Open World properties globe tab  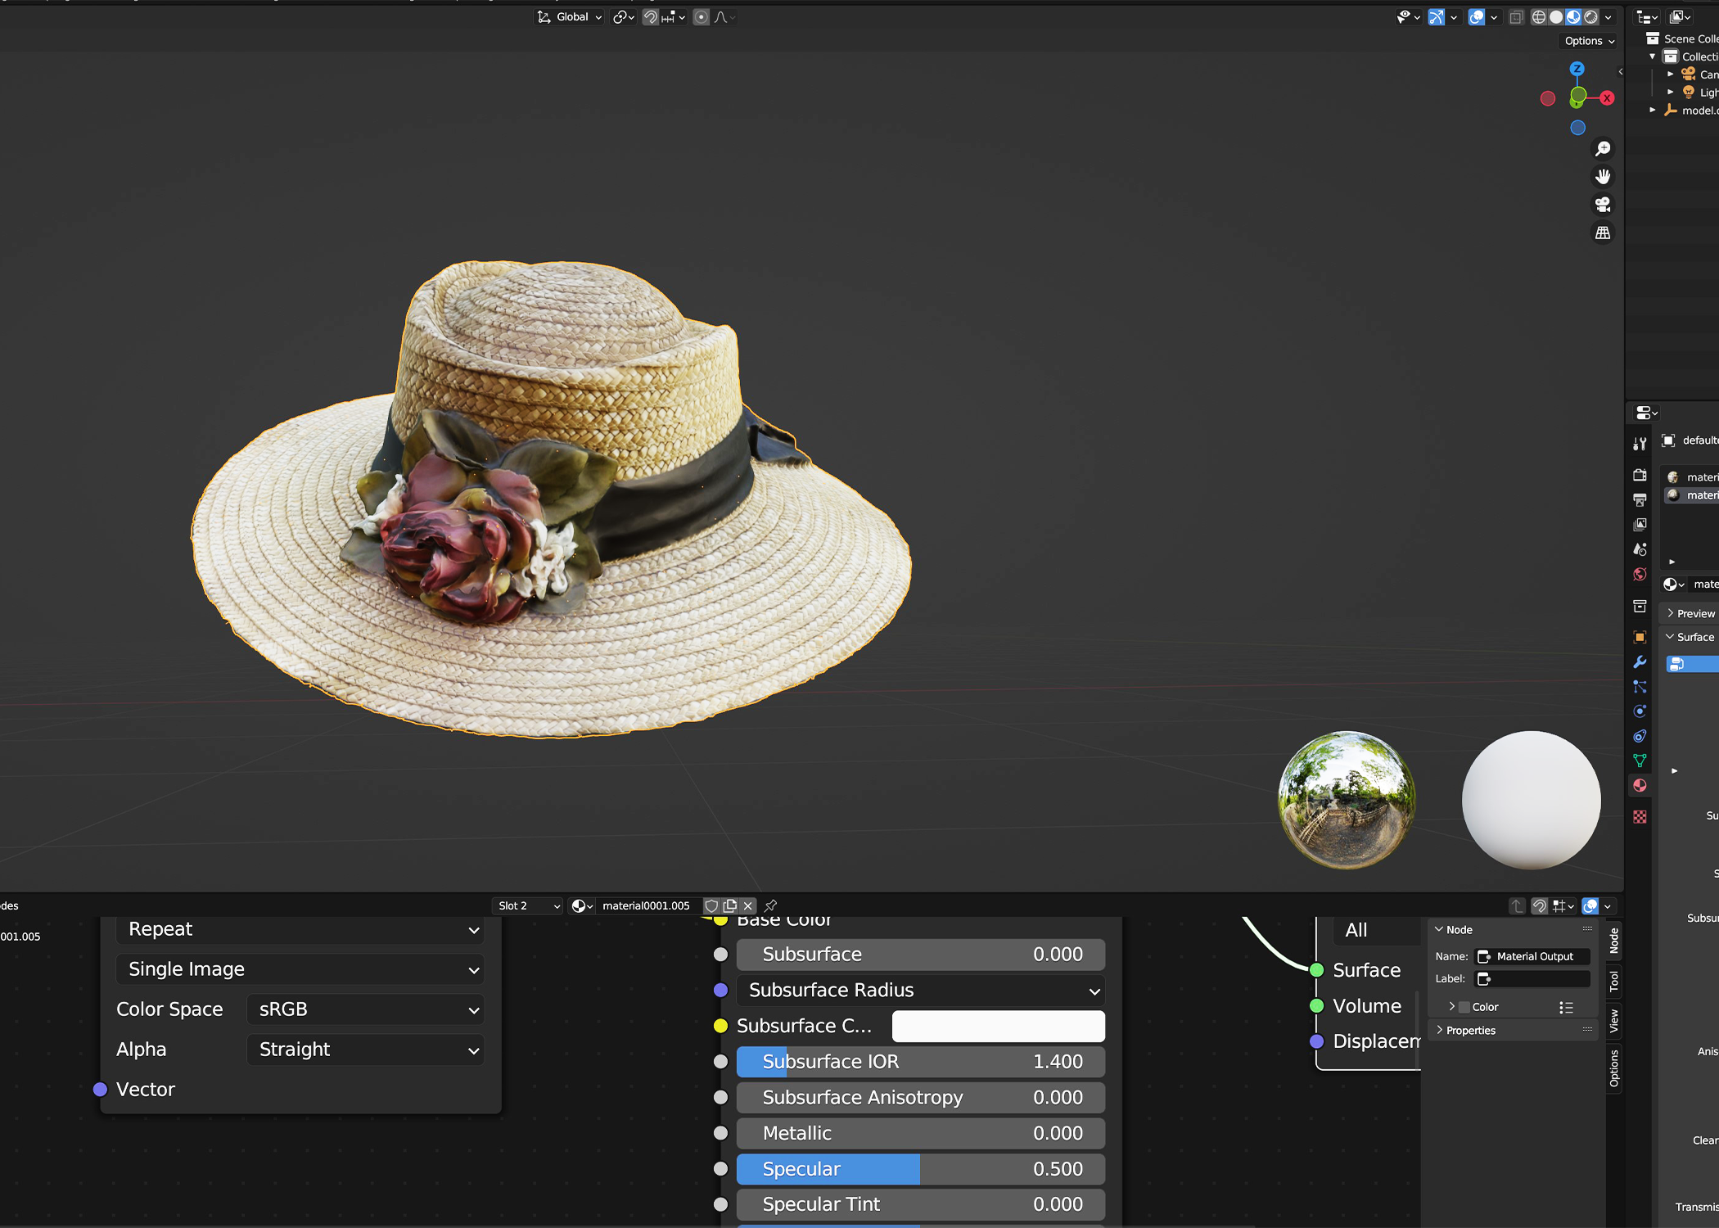point(1640,575)
